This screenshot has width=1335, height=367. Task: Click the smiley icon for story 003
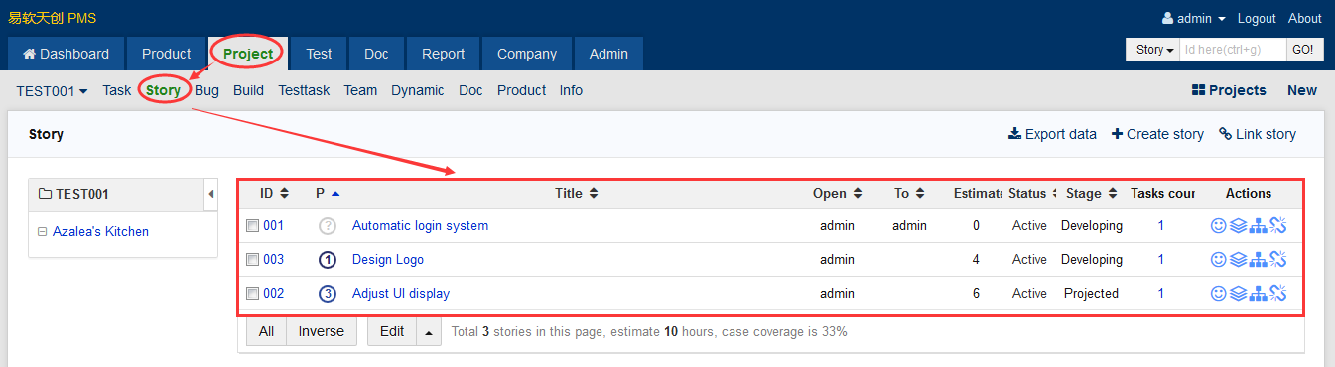coord(1218,260)
